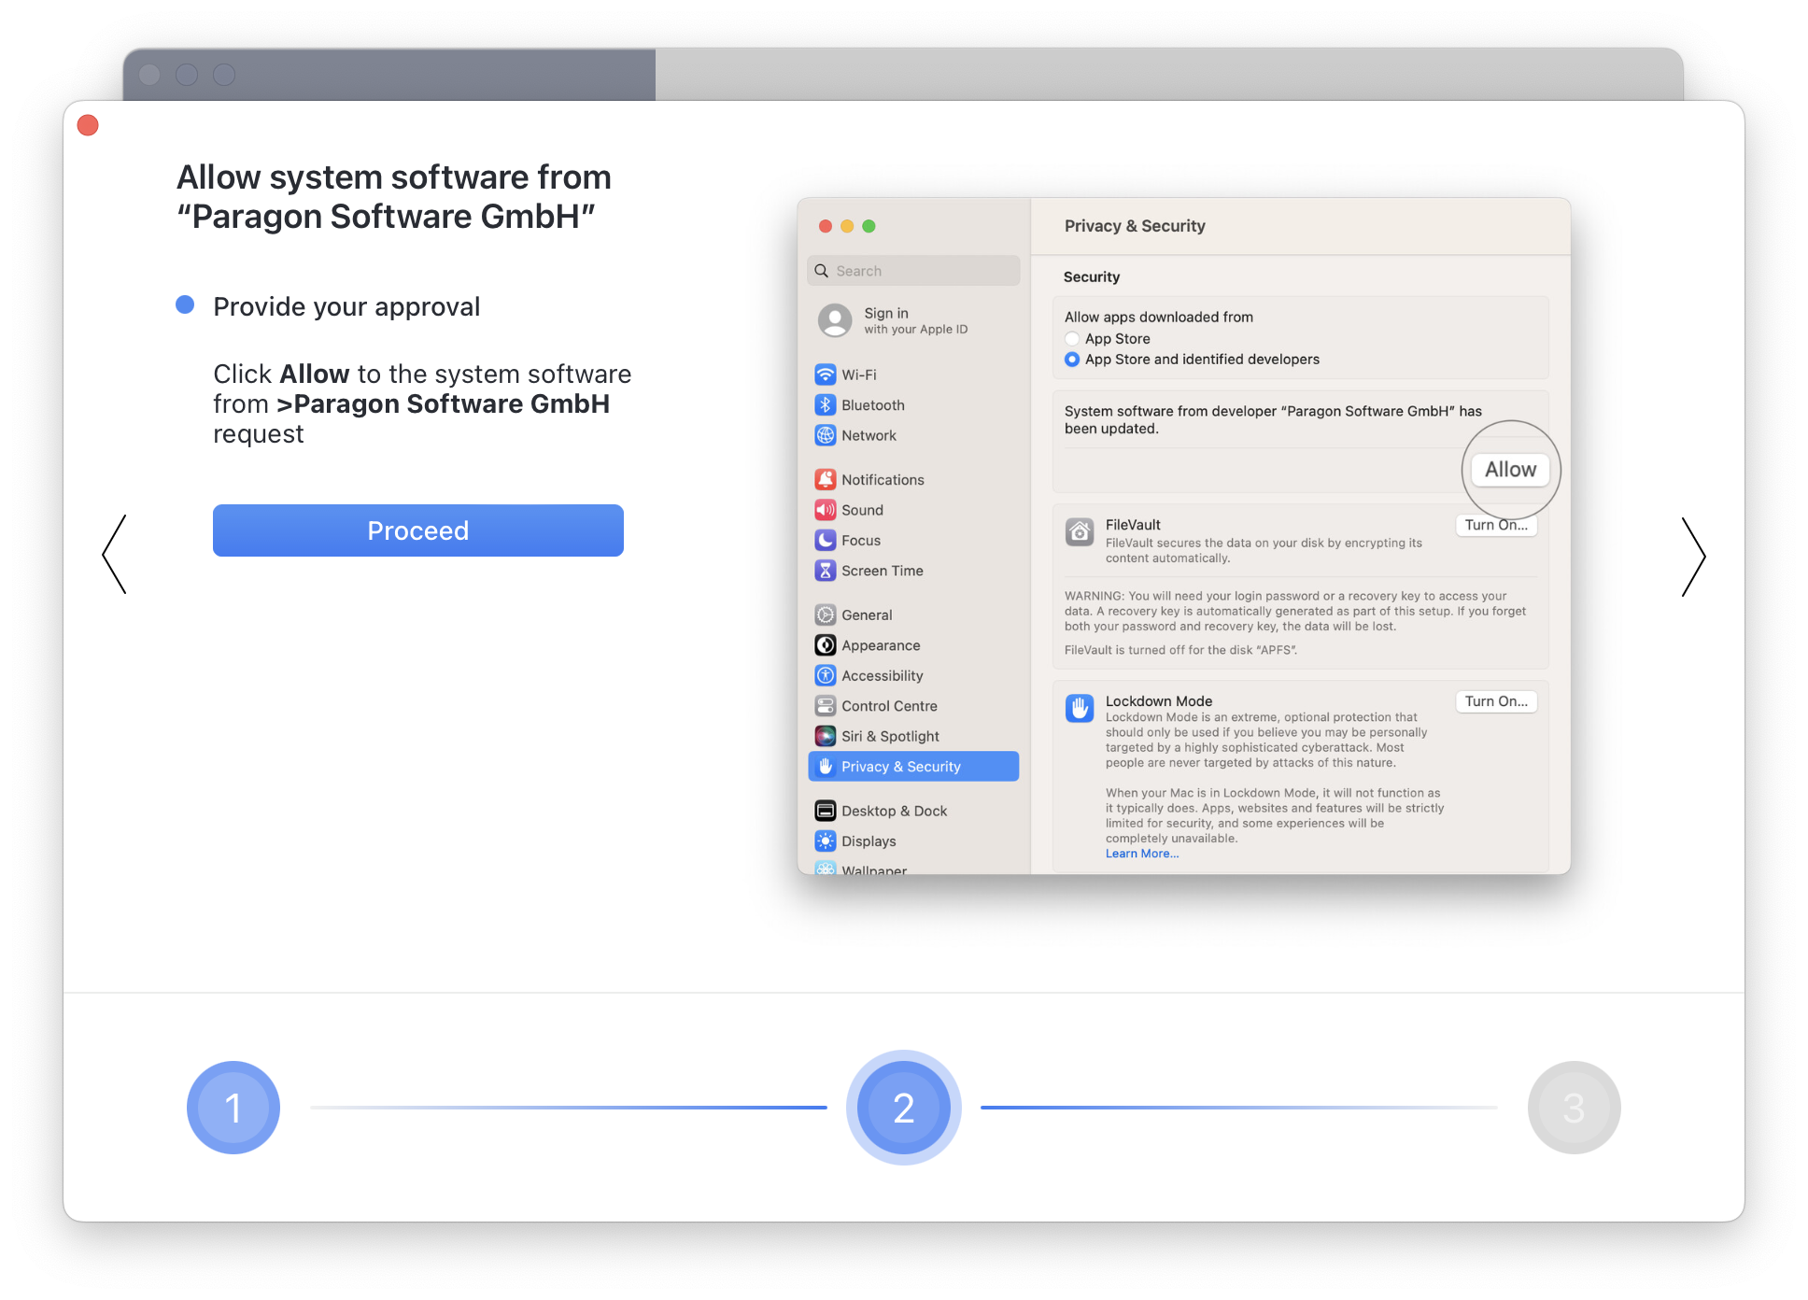Click the Accessibility icon in sidebar
The width and height of the screenshot is (1808, 1300).
(x=826, y=676)
